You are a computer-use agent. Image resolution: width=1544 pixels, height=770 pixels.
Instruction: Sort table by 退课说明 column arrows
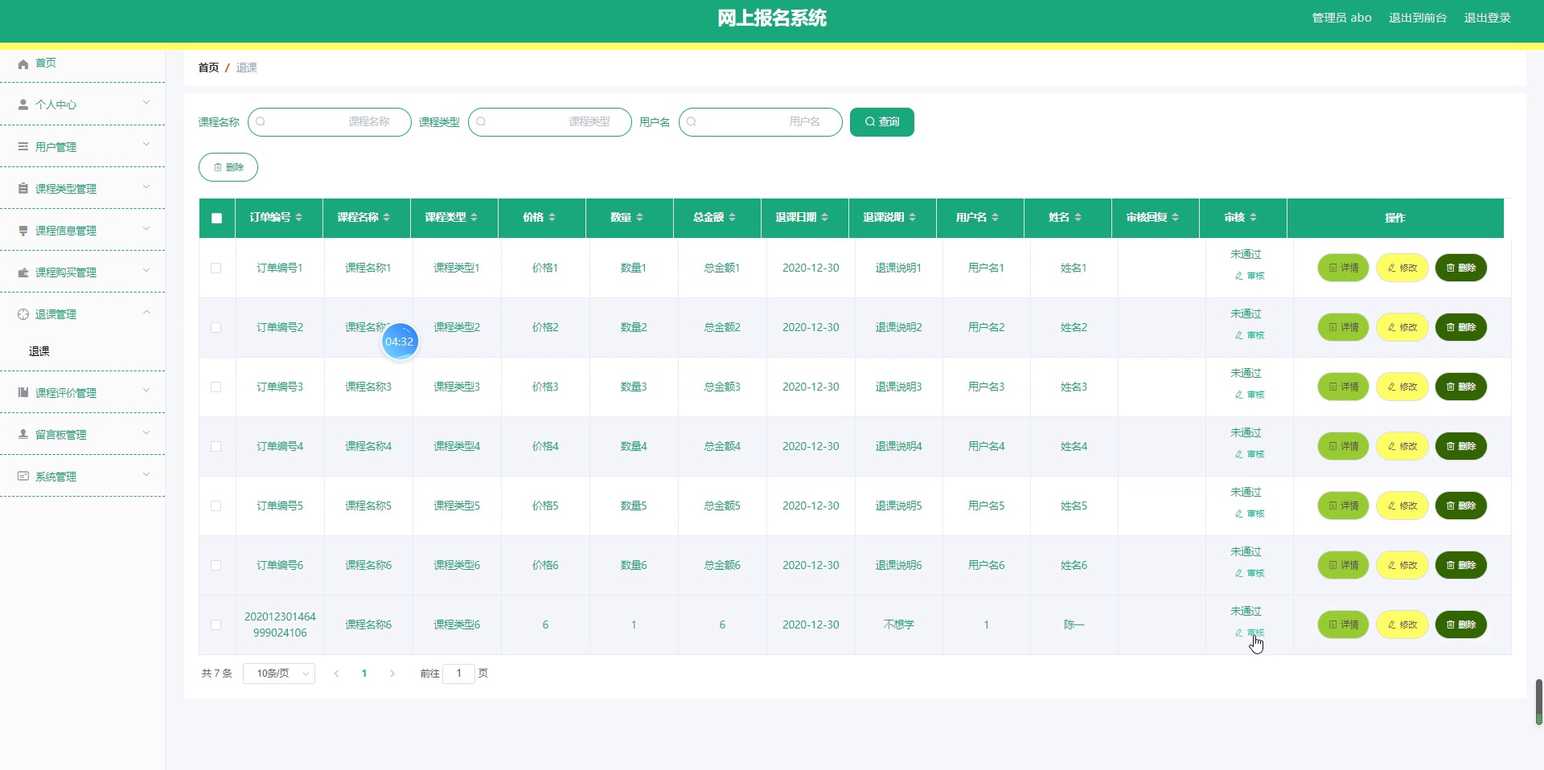[913, 218]
